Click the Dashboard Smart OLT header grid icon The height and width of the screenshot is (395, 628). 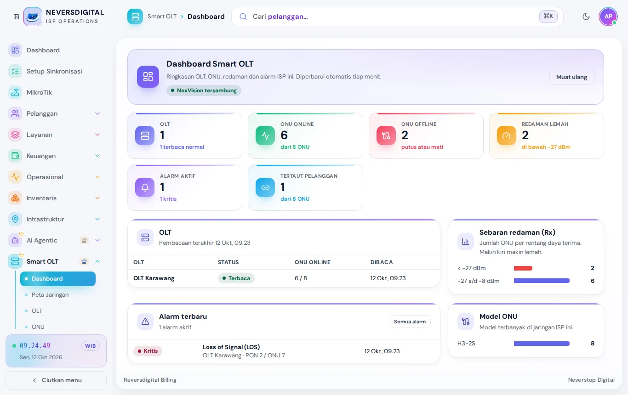click(148, 77)
